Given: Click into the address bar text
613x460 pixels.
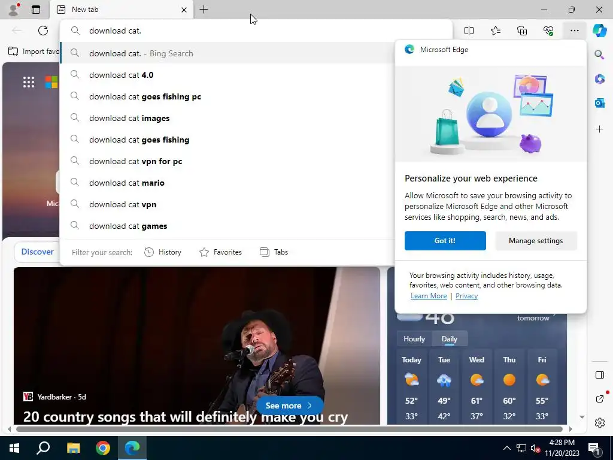Looking at the screenshot, I should [x=115, y=31].
